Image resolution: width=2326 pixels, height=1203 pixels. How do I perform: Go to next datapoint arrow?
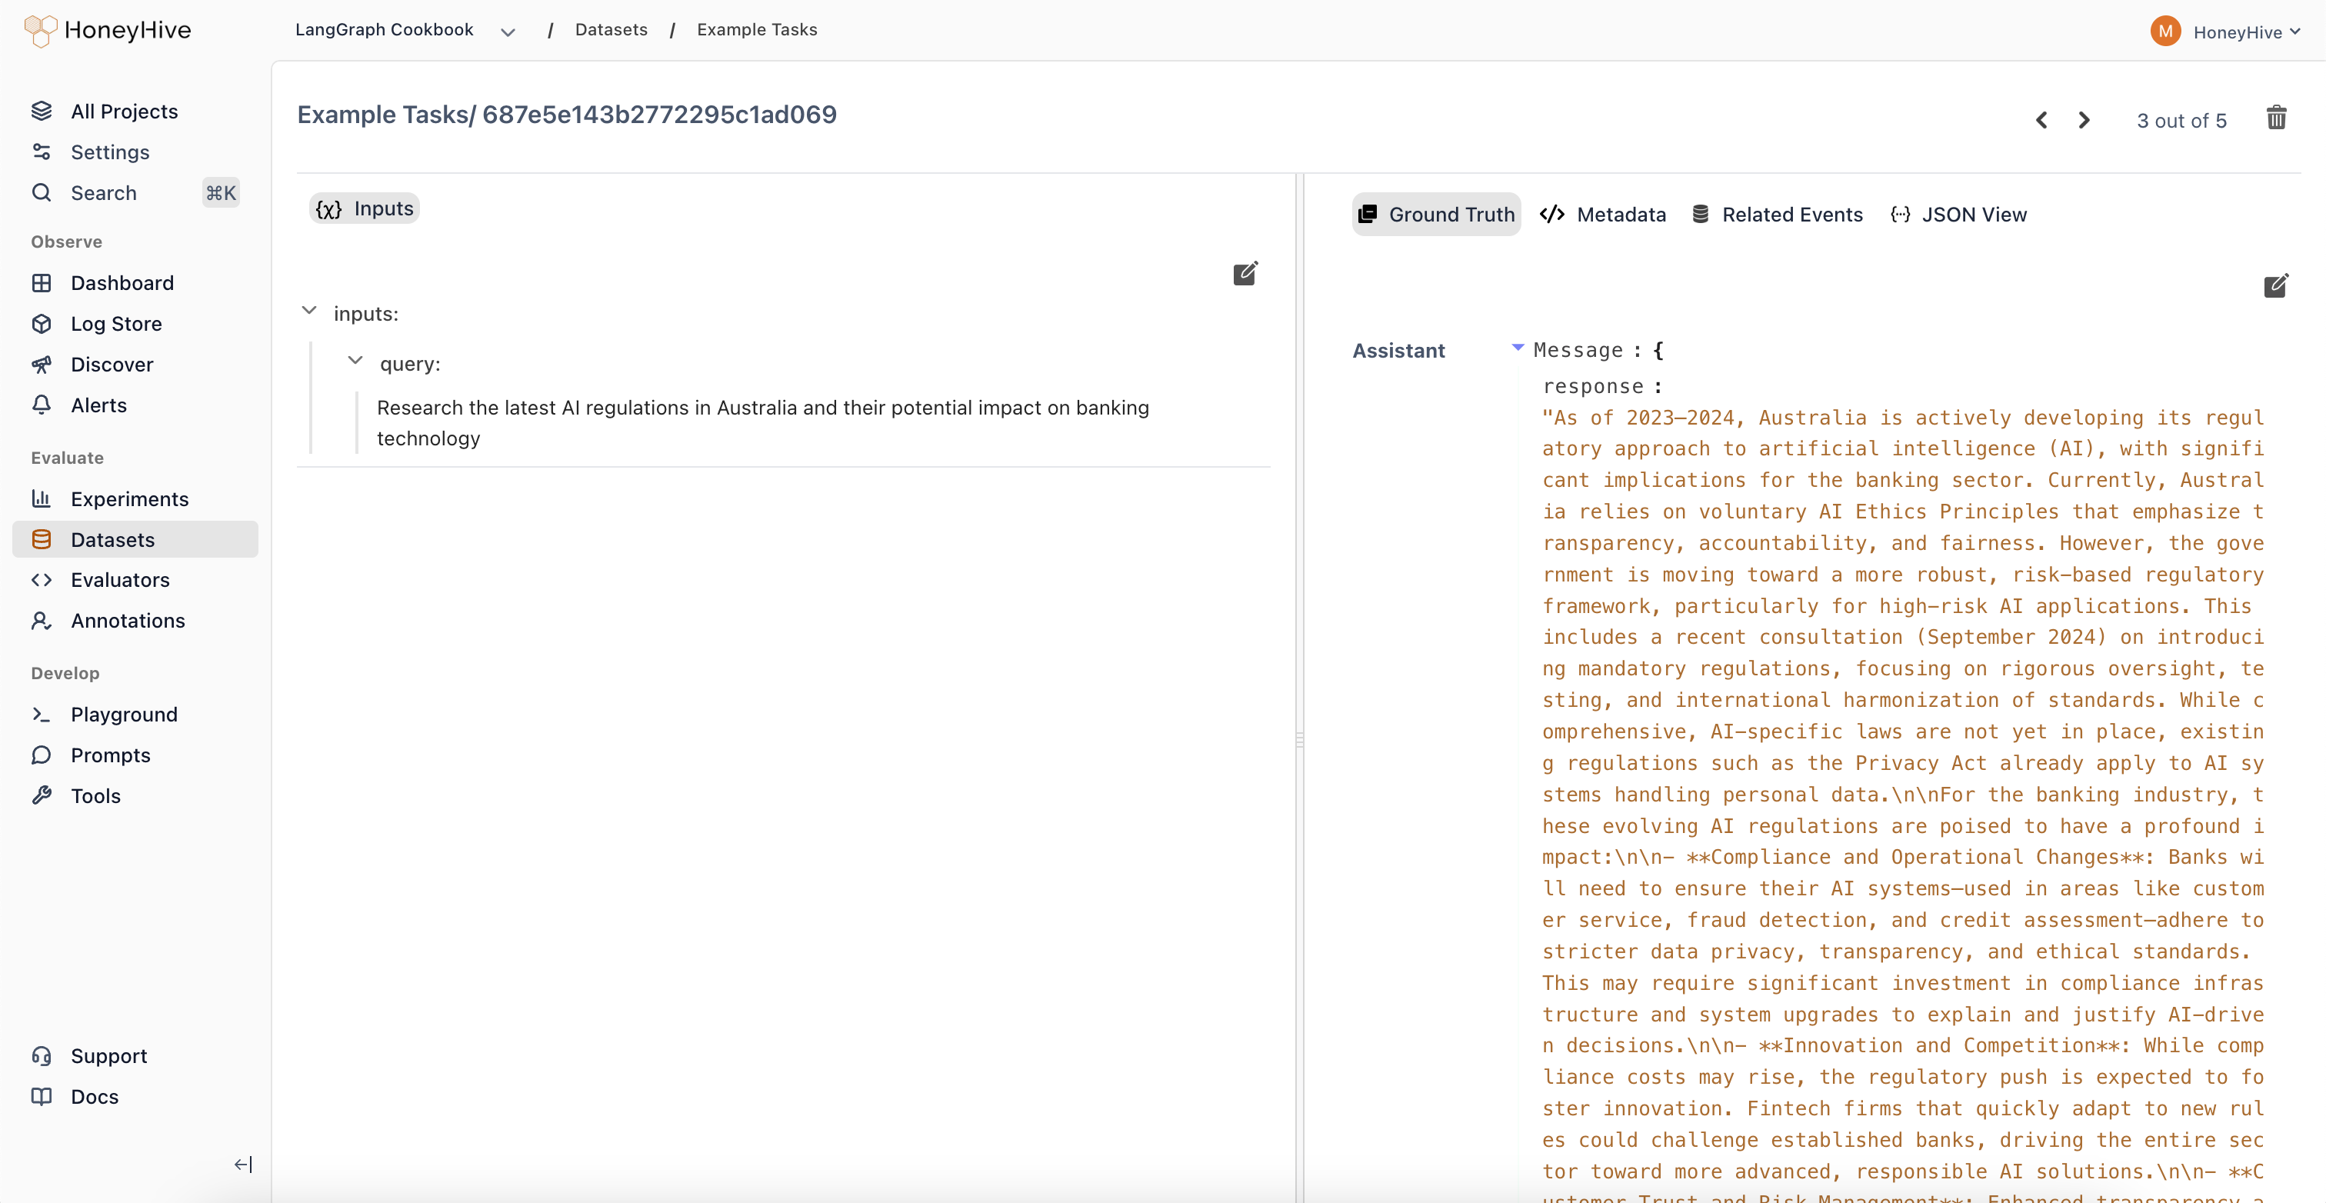coord(2083,120)
